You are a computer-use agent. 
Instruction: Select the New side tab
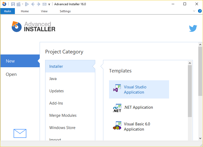coord(20,61)
